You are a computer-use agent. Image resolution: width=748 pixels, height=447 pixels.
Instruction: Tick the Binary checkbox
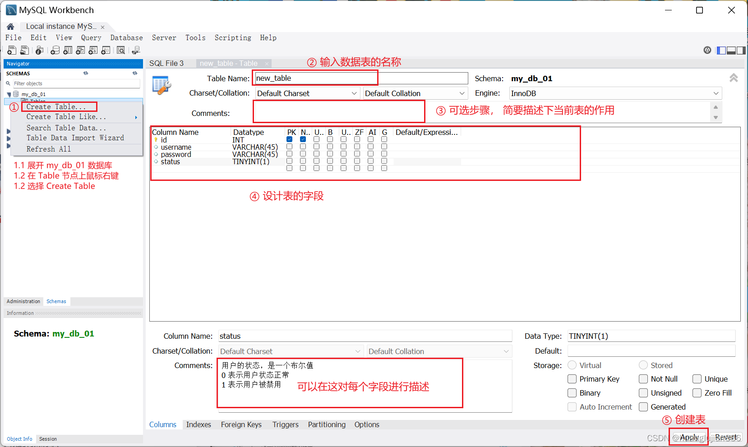[x=572, y=393]
